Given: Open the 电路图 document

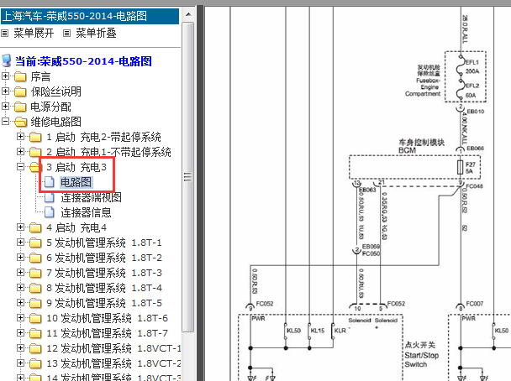Looking at the screenshot, I should coord(76,182).
